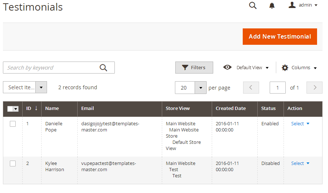Screen dimensions: 328x193
Task: Sort by the ID column header
Action: tap(32, 108)
